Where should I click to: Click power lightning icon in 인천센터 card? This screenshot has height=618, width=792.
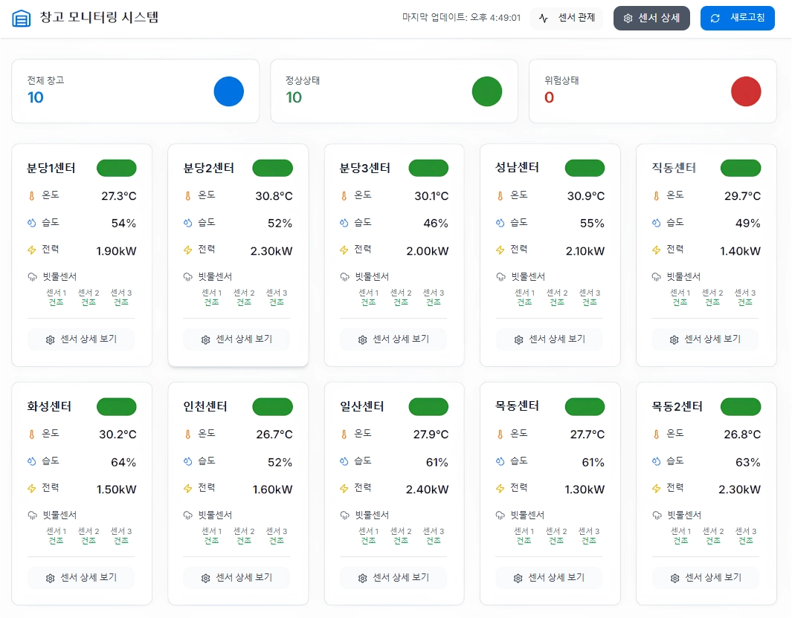tap(188, 489)
